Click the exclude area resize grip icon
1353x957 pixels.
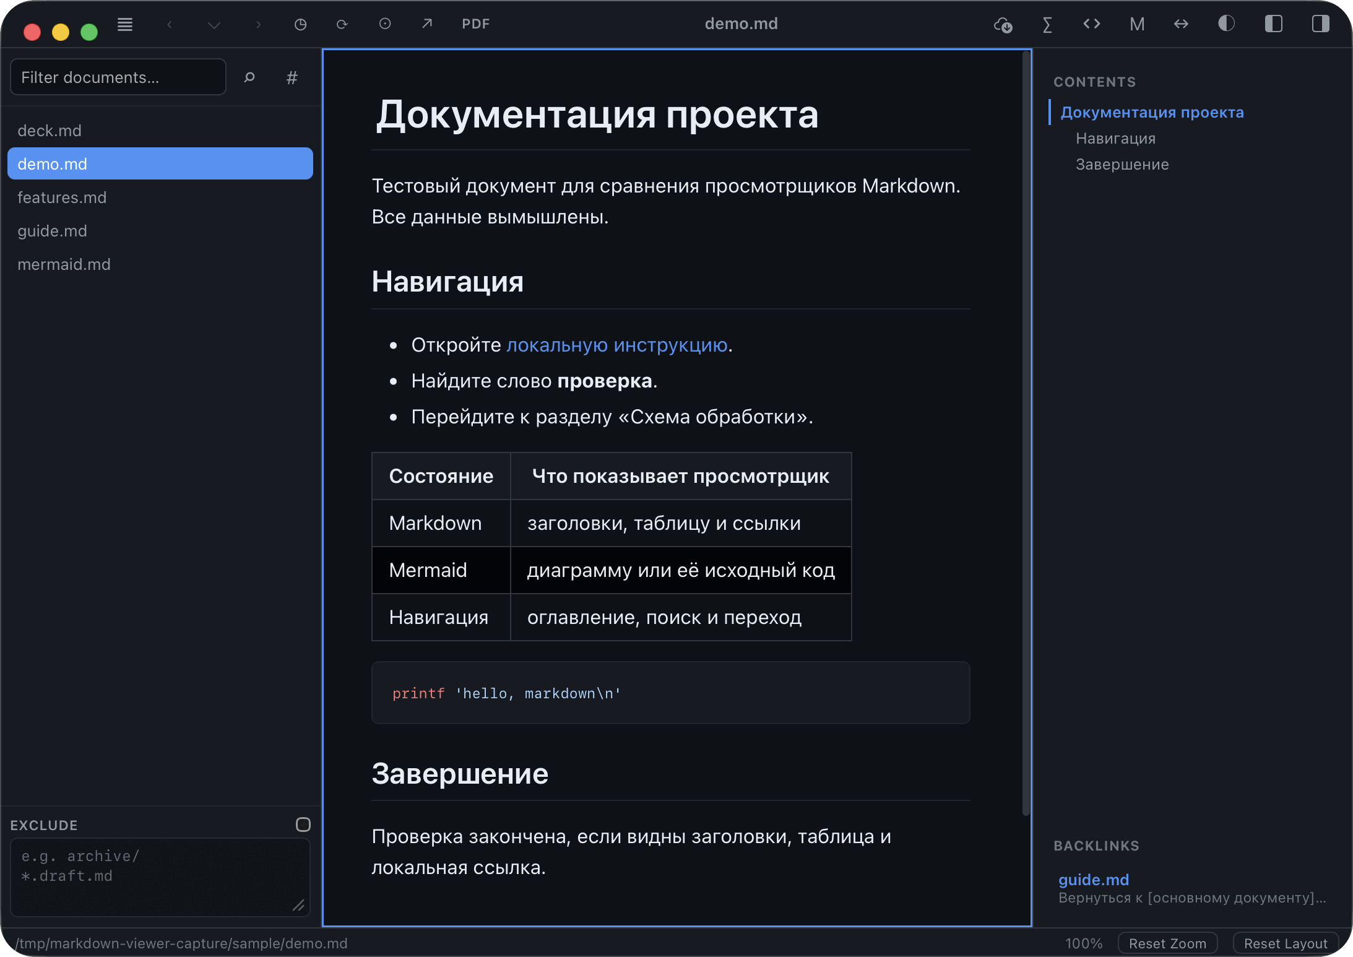(299, 905)
